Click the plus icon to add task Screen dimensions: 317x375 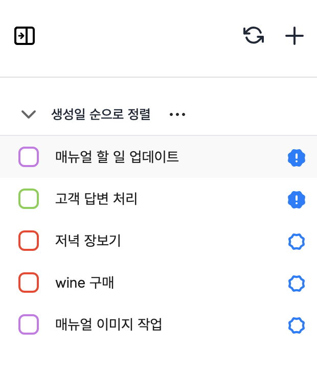click(295, 36)
